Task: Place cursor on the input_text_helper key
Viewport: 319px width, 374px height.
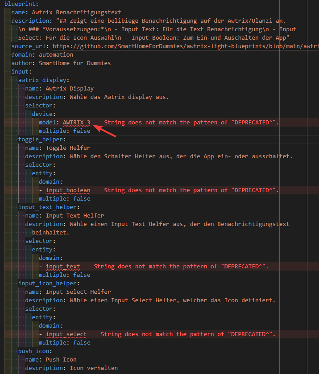Action: 48,207
